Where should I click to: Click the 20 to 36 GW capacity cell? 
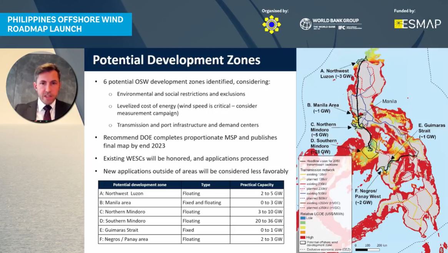coord(257,221)
